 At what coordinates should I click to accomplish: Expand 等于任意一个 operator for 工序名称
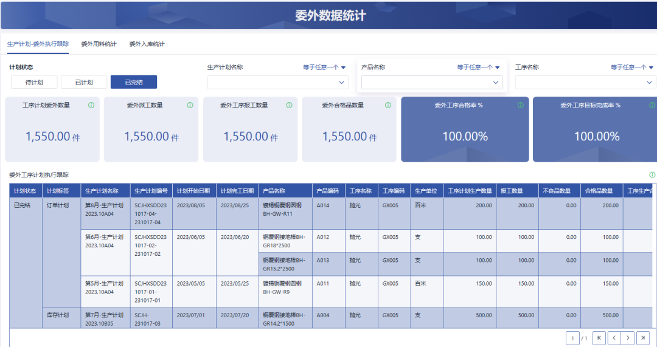point(631,67)
